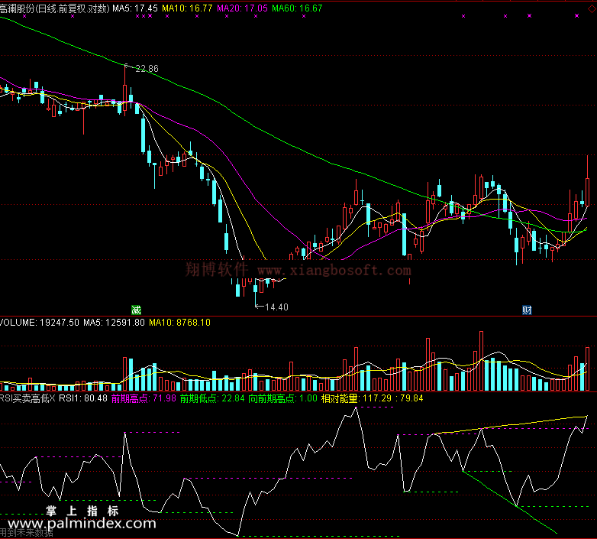Click the 前期低点: 22.84 label
This screenshot has height=539, width=597.
click(x=212, y=398)
